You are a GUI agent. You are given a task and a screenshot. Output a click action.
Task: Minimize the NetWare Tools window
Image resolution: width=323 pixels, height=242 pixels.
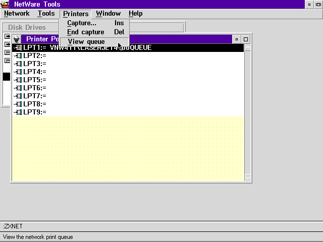point(309,5)
